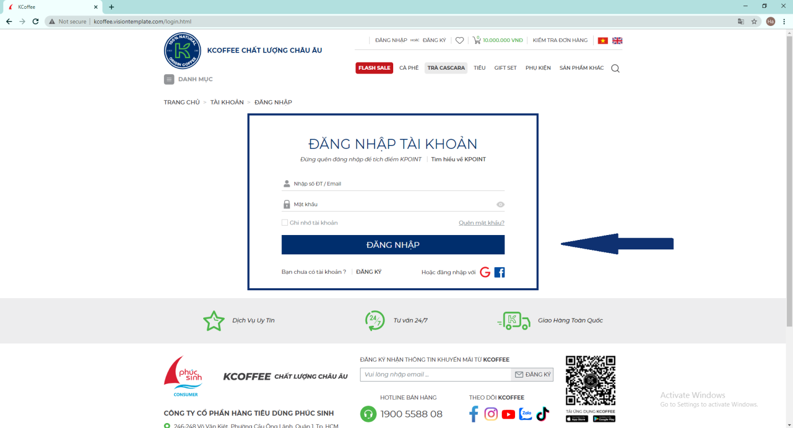The height and width of the screenshot is (428, 793).
Task: Open the shopping cart icon
Action: [x=476, y=40]
